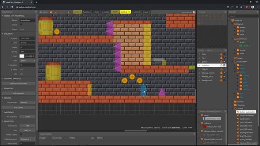
Task: Toggle visibility checkbox of tilemap_bricks layer
Action: (224, 77)
